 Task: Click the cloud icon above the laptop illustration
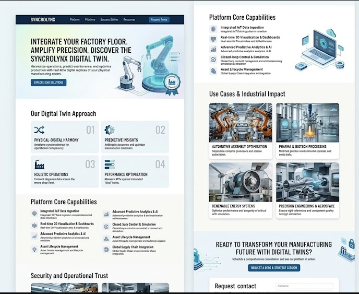pos(330,33)
